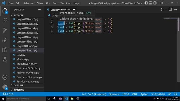Expand the TIMELINE section
The width and height of the screenshot is (180, 101).
tap(27, 90)
